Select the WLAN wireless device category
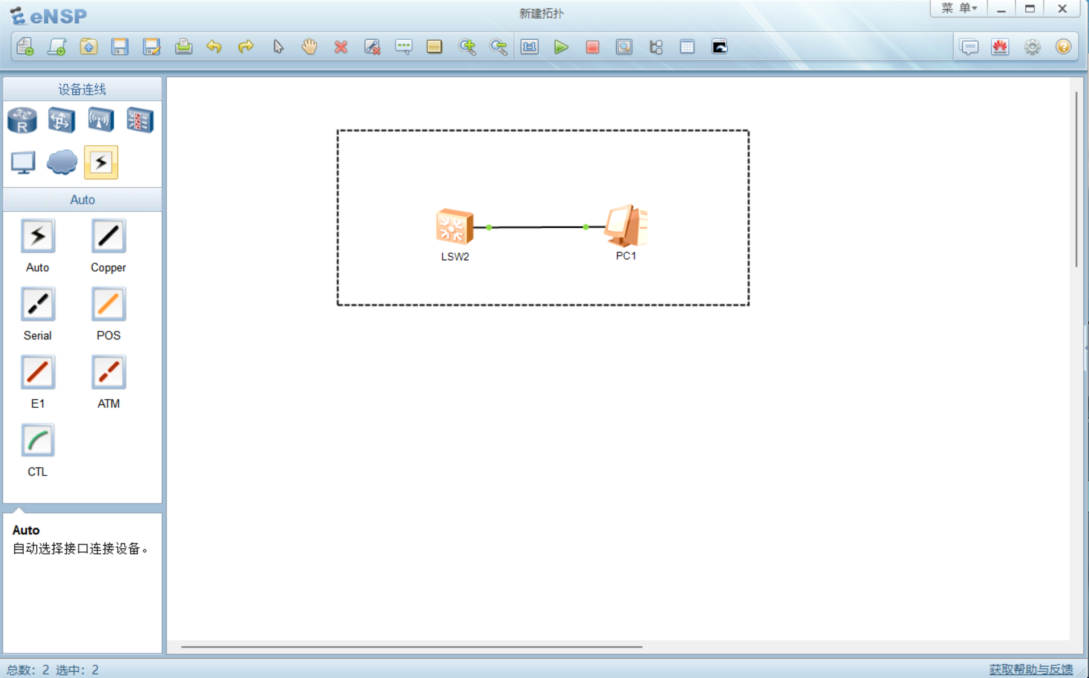Screen dimensions: 1089x678 [x=101, y=120]
